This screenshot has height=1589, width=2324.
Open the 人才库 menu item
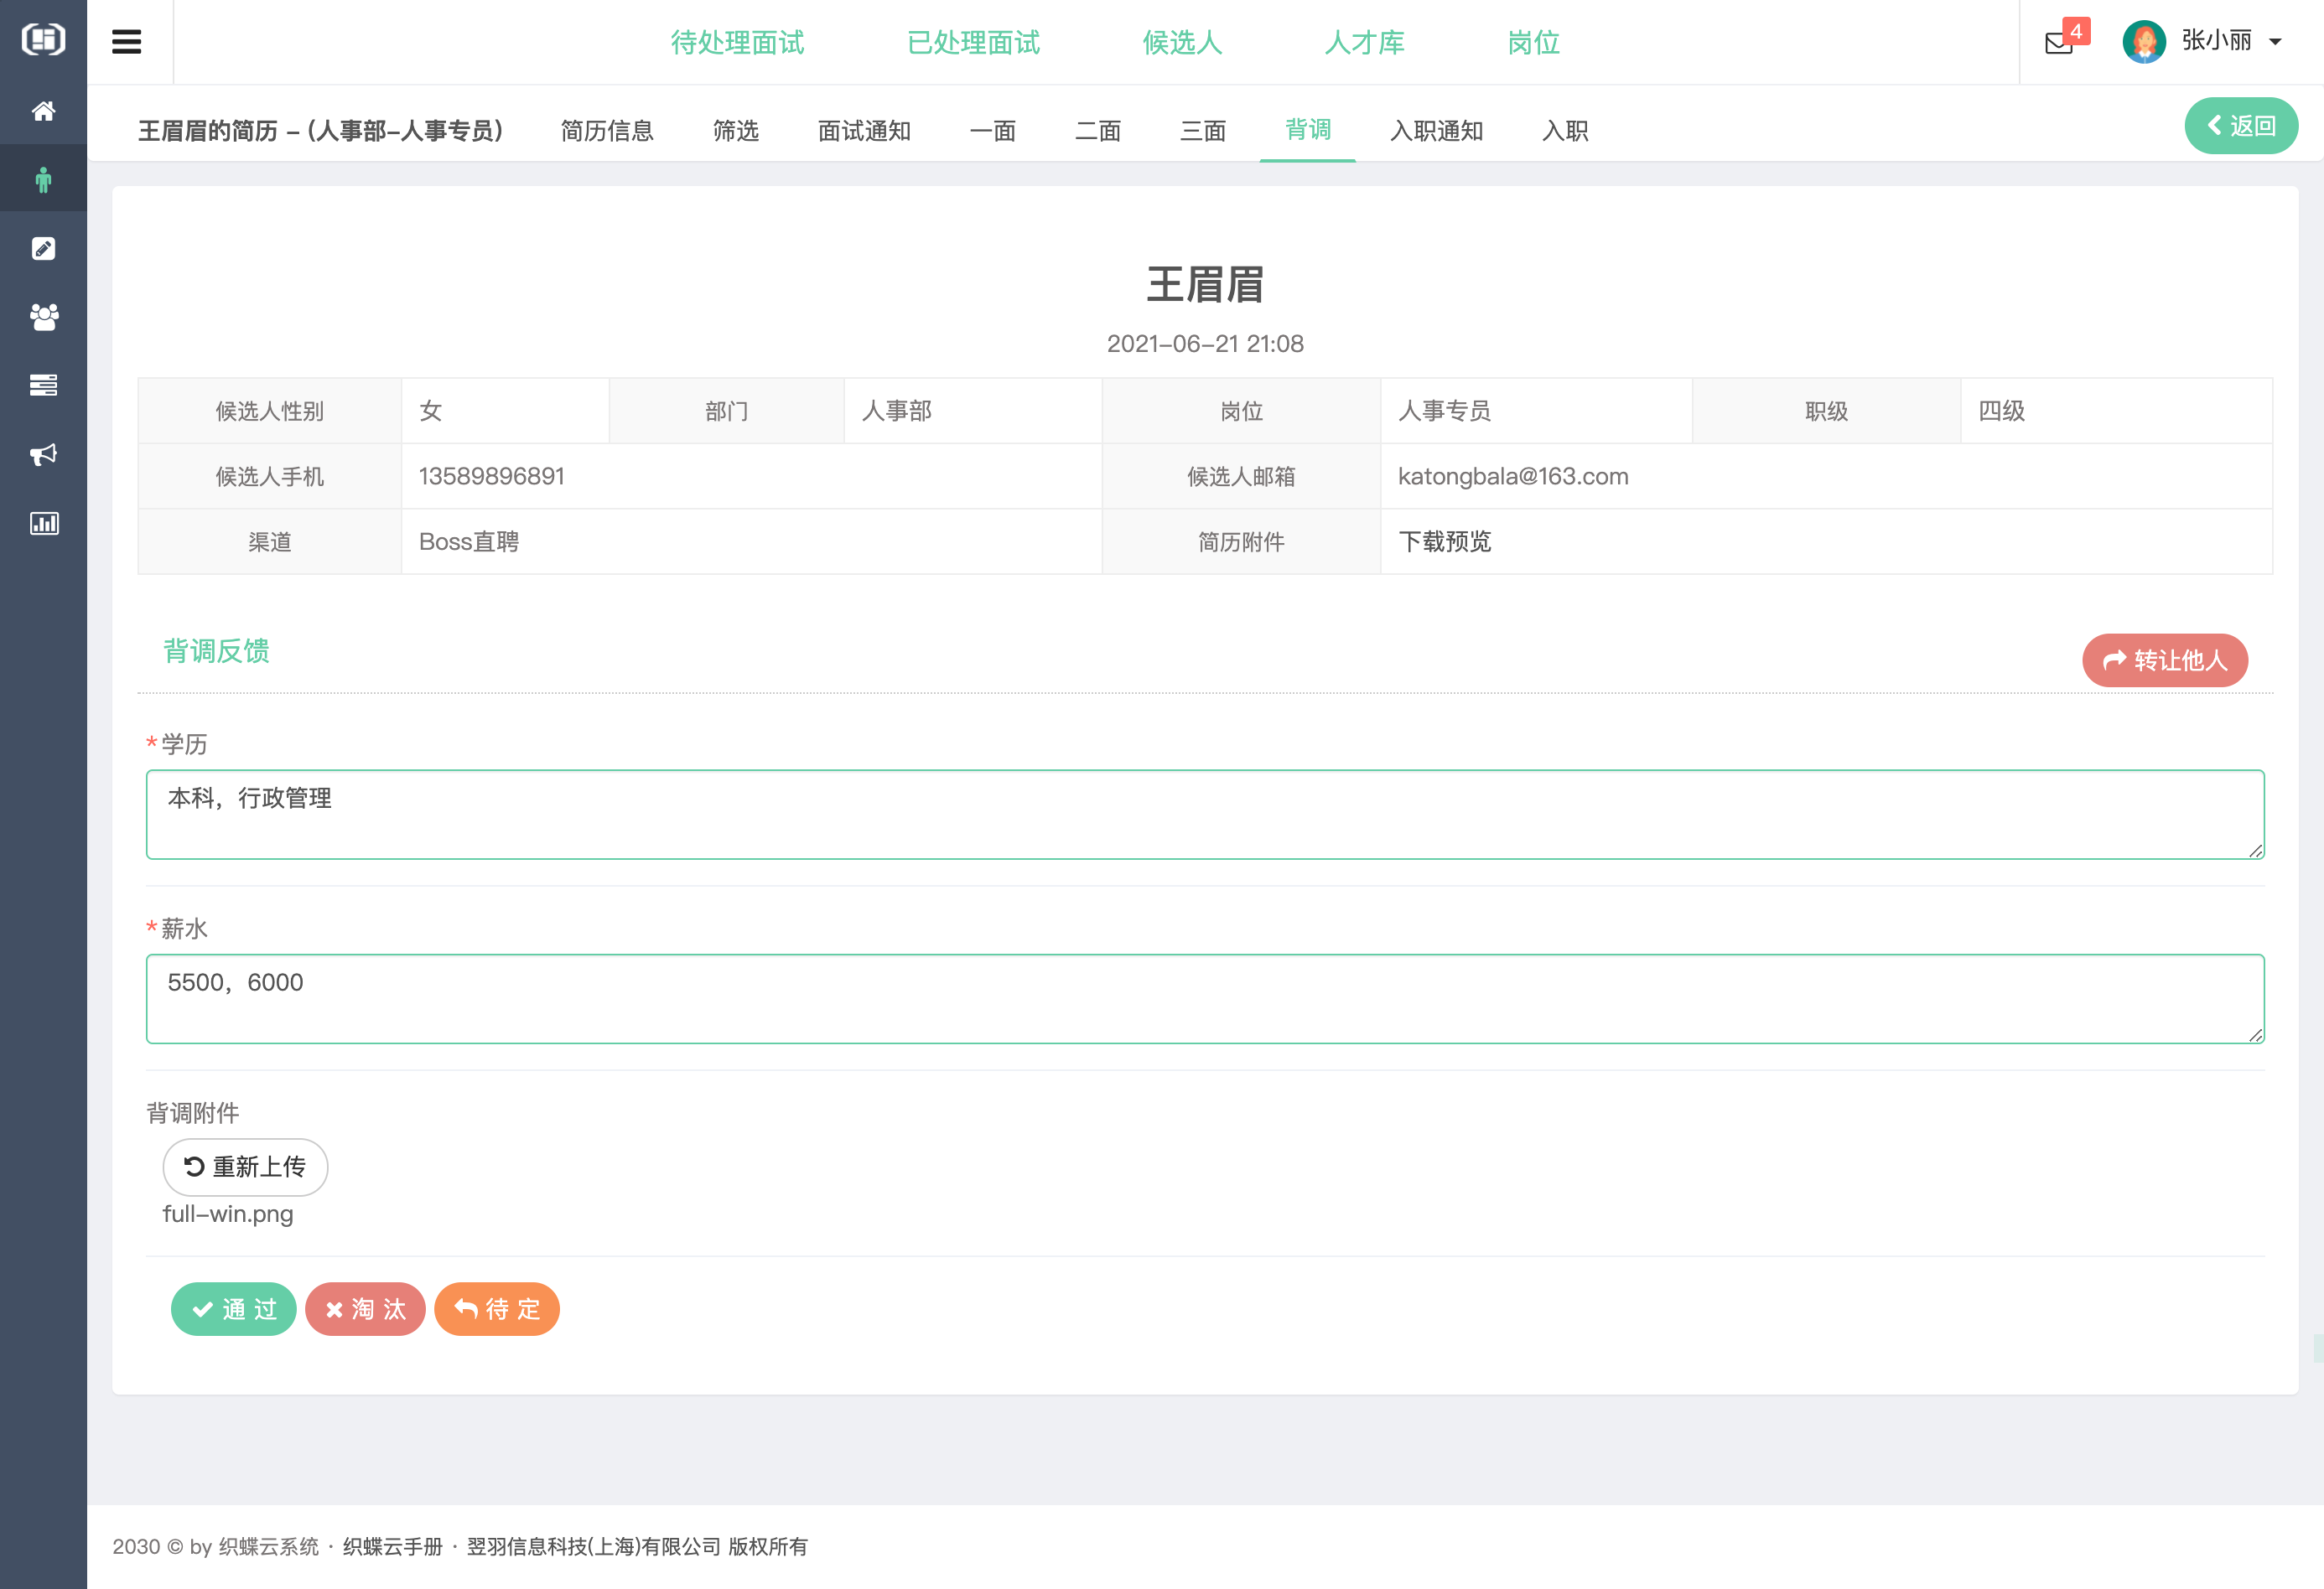1364,42
